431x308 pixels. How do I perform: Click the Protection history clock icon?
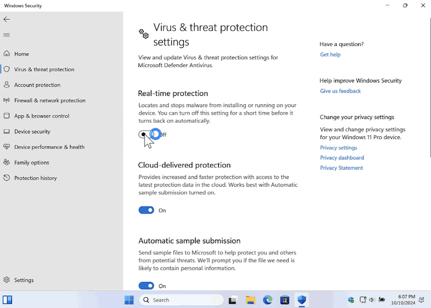pos(6,178)
